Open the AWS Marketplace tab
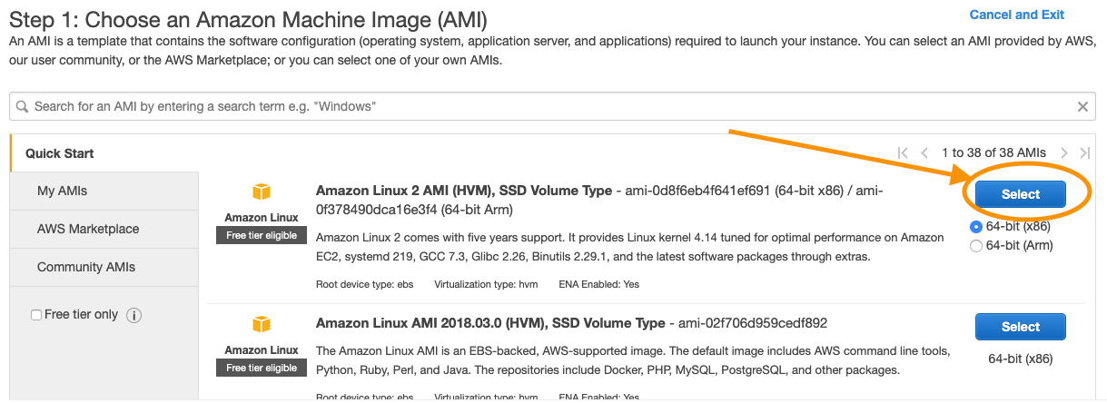The image size is (1107, 403). (104, 230)
